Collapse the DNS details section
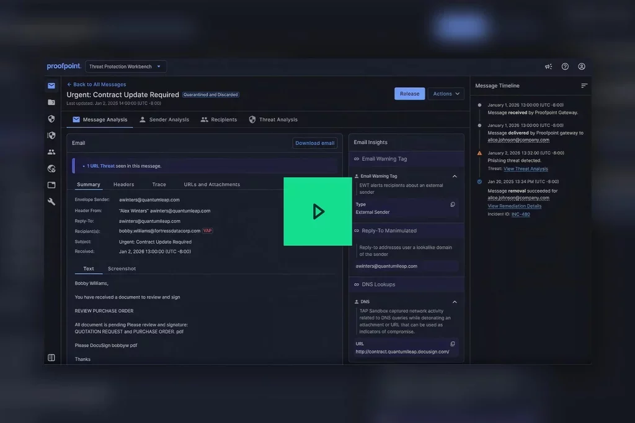Screen dimensions: 635x423 coord(455,302)
